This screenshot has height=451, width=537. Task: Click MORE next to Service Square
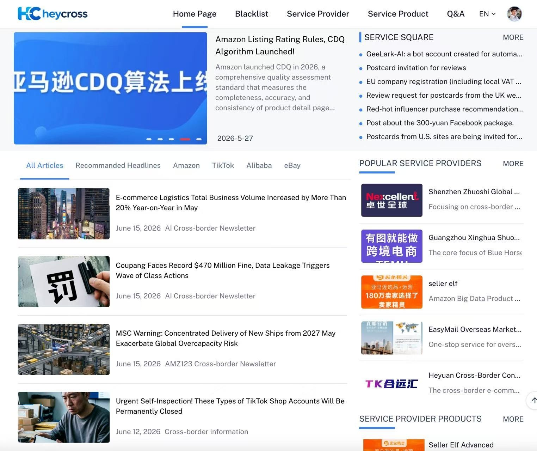513,37
